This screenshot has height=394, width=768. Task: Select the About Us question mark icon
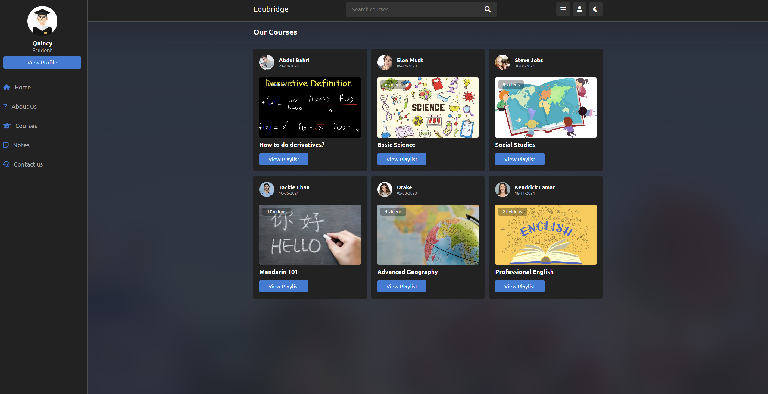(6, 106)
